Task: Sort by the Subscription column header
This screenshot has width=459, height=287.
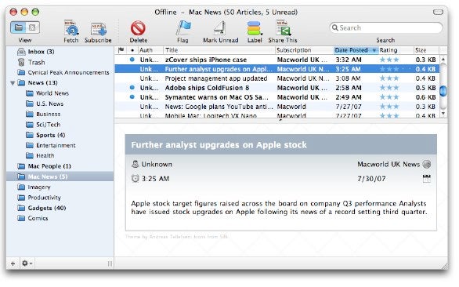Action: (x=305, y=50)
